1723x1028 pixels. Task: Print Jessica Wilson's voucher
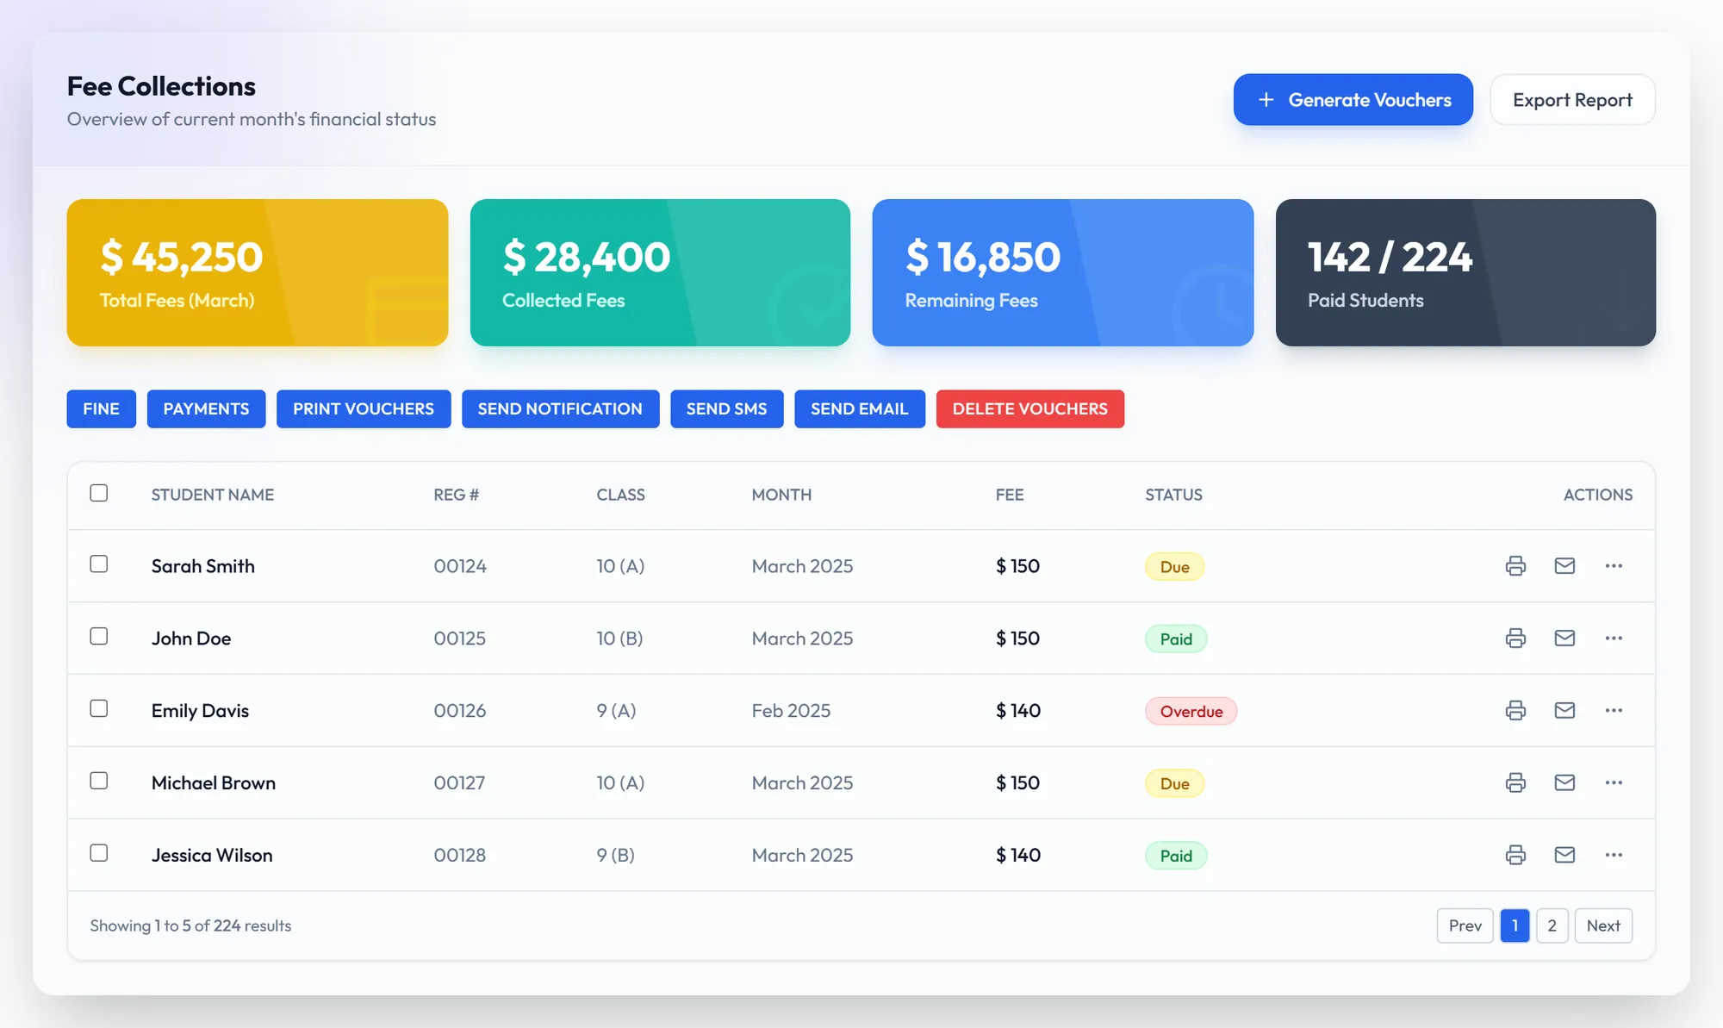pos(1515,856)
